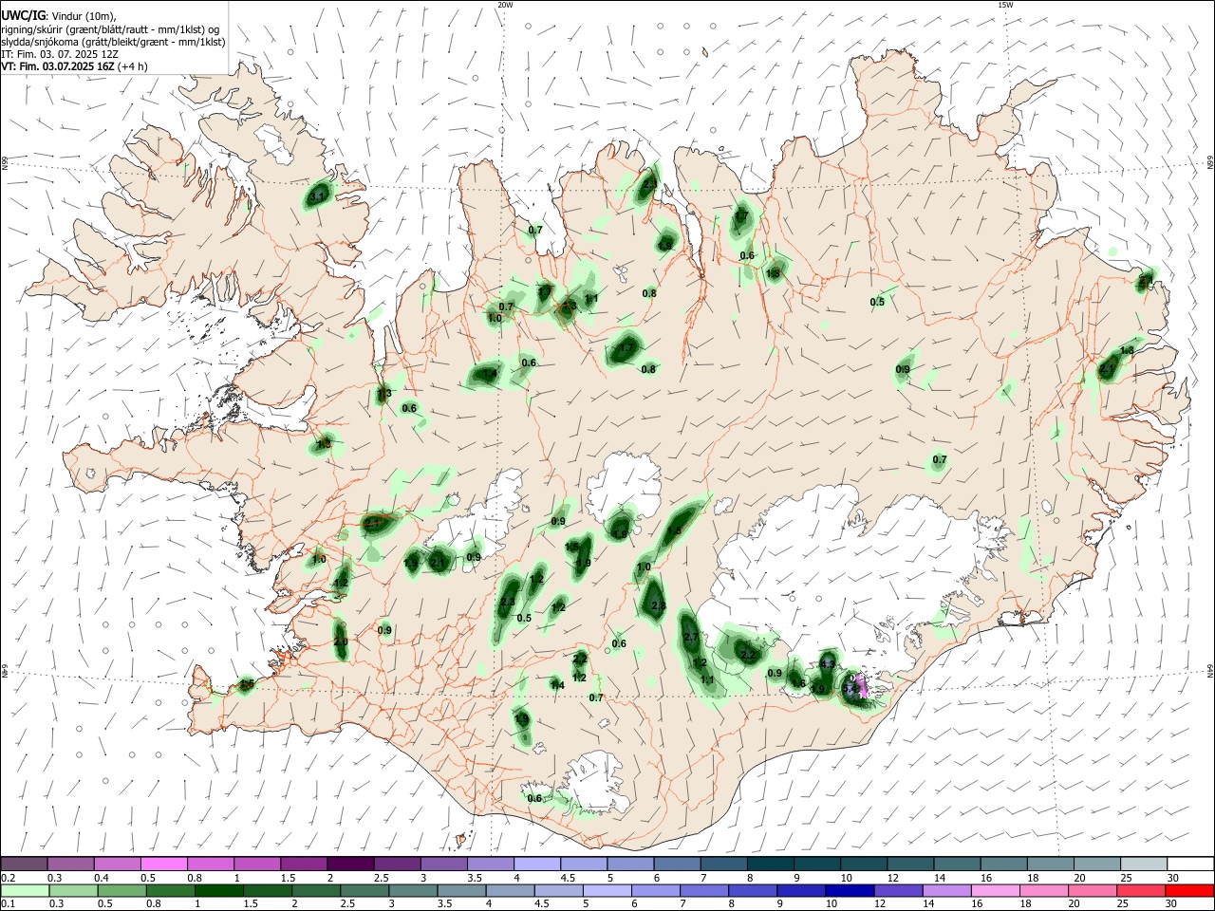Click the rigning/skúrir legend description line
This screenshot has width=1215, height=911.
pos(110,28)
